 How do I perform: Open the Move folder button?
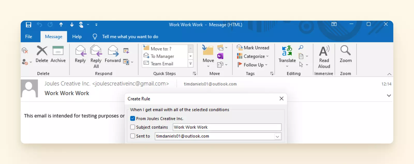click(x=208, y=56)
